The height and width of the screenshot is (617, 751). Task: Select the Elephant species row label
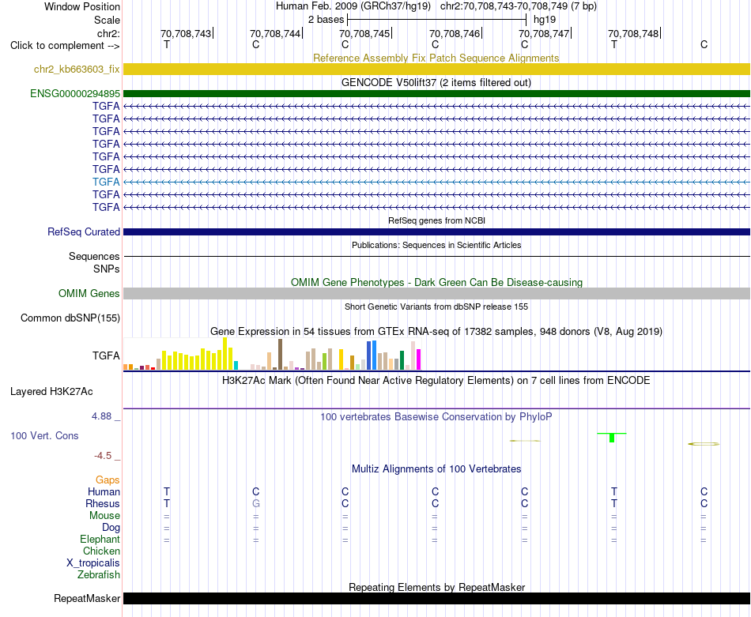coord(100,539)
